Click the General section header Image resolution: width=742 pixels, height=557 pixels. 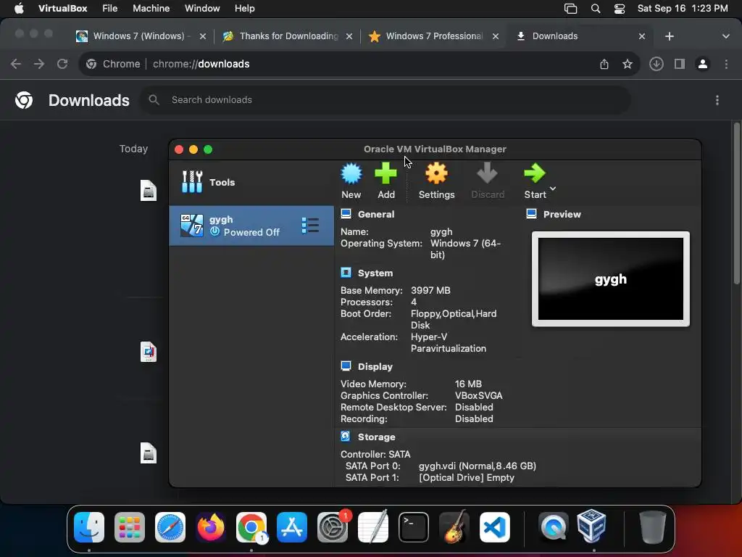tap(376, 214)
